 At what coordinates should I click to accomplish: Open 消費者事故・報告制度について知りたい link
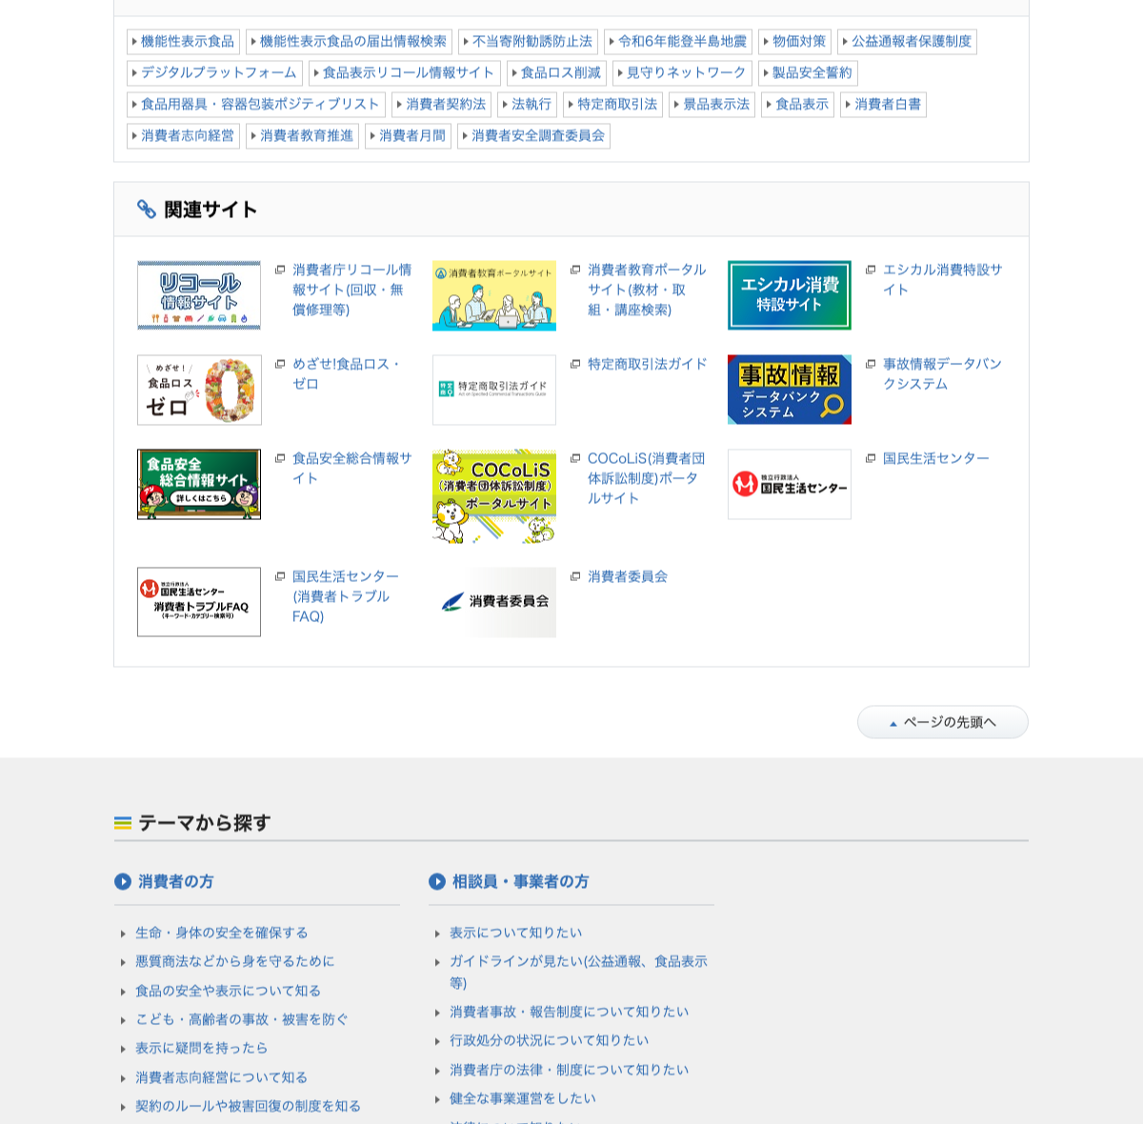(x=570, y=1012)
